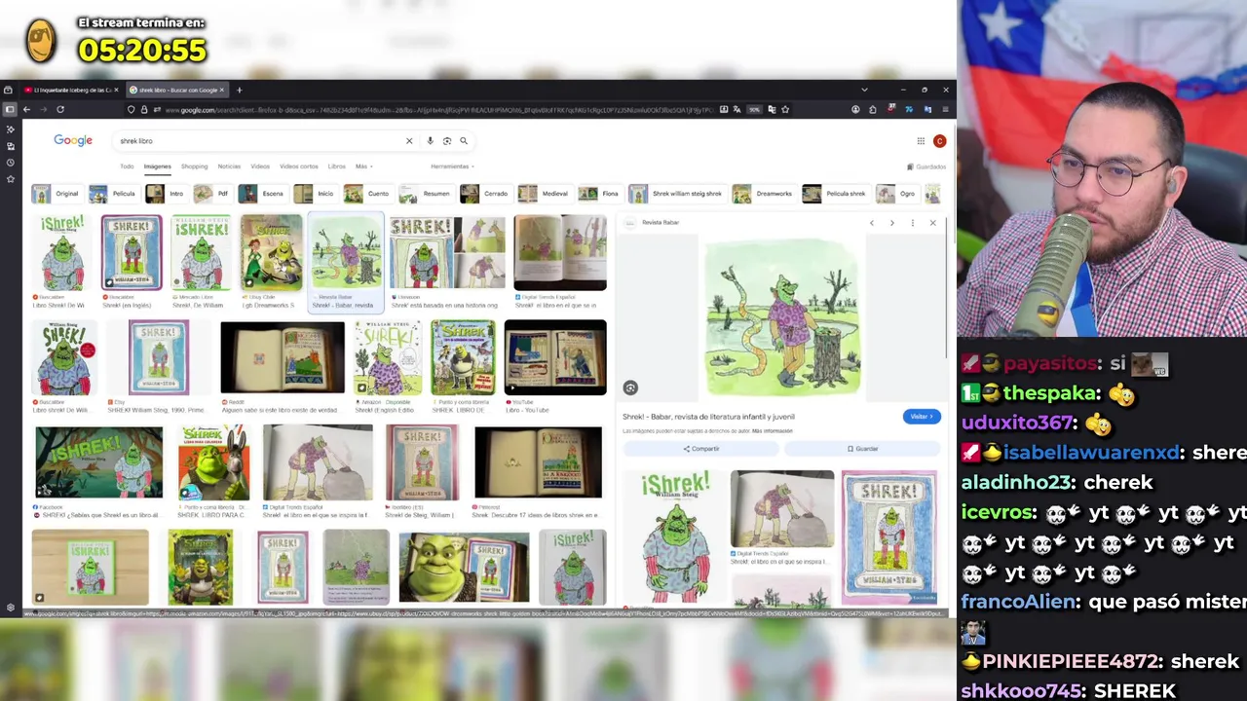Image resolution: width=1247 pixels, height=701 pixels.
Task: Filter results by the Ogro chip
Action: tap(896, 194)
